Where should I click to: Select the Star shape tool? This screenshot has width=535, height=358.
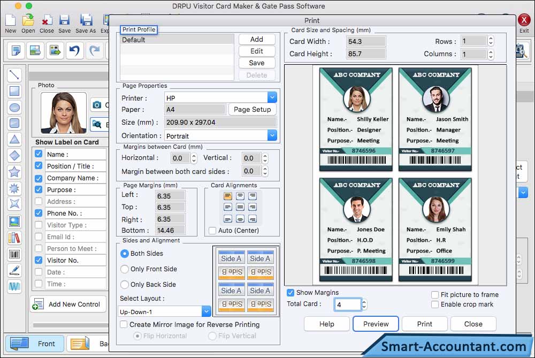coord(14,172)
